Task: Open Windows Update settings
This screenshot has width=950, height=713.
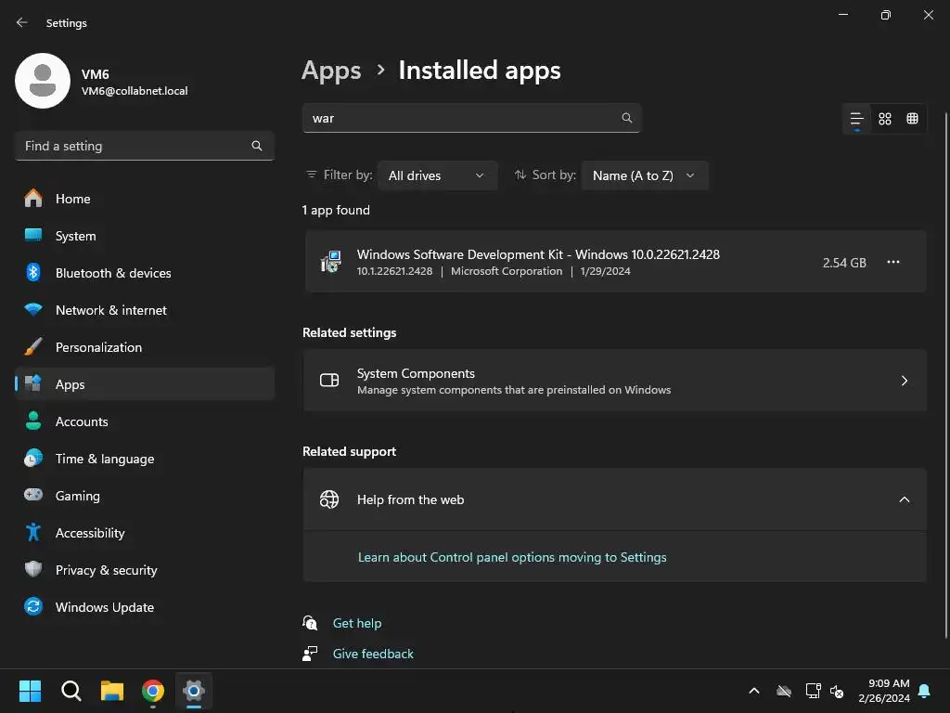Action: click(105, 607)
